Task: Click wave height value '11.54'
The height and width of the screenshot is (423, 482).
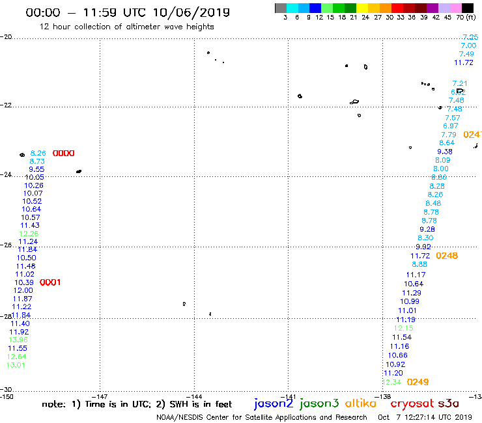Action: pos(402,337)
